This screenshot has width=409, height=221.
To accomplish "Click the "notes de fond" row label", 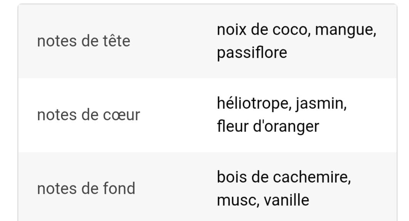I will [x=86, y=188].
